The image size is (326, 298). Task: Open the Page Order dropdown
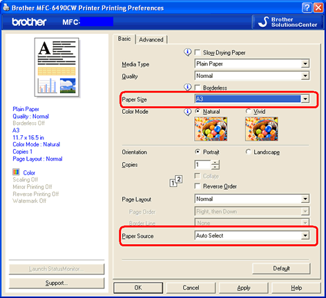pos(252,211)
